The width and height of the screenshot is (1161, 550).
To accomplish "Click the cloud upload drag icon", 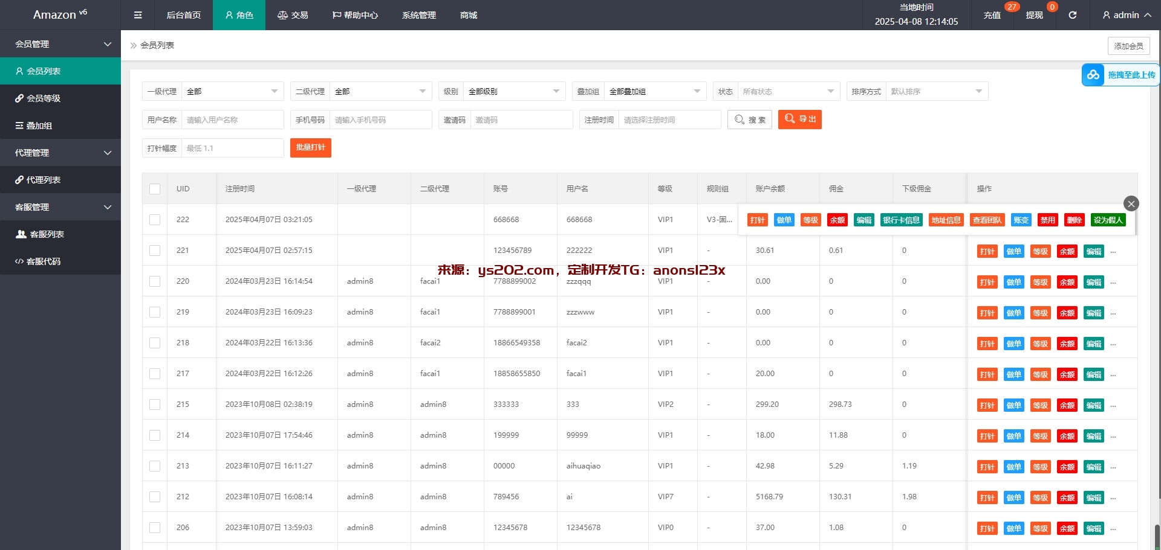I will coord(1093,75).
